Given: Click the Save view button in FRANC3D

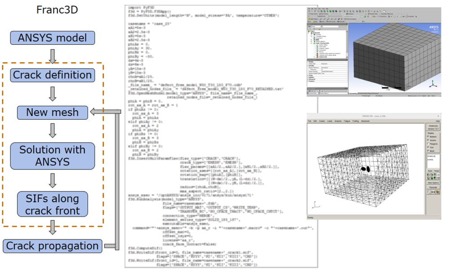Looking at the screenshot, I should click(430, 171).
